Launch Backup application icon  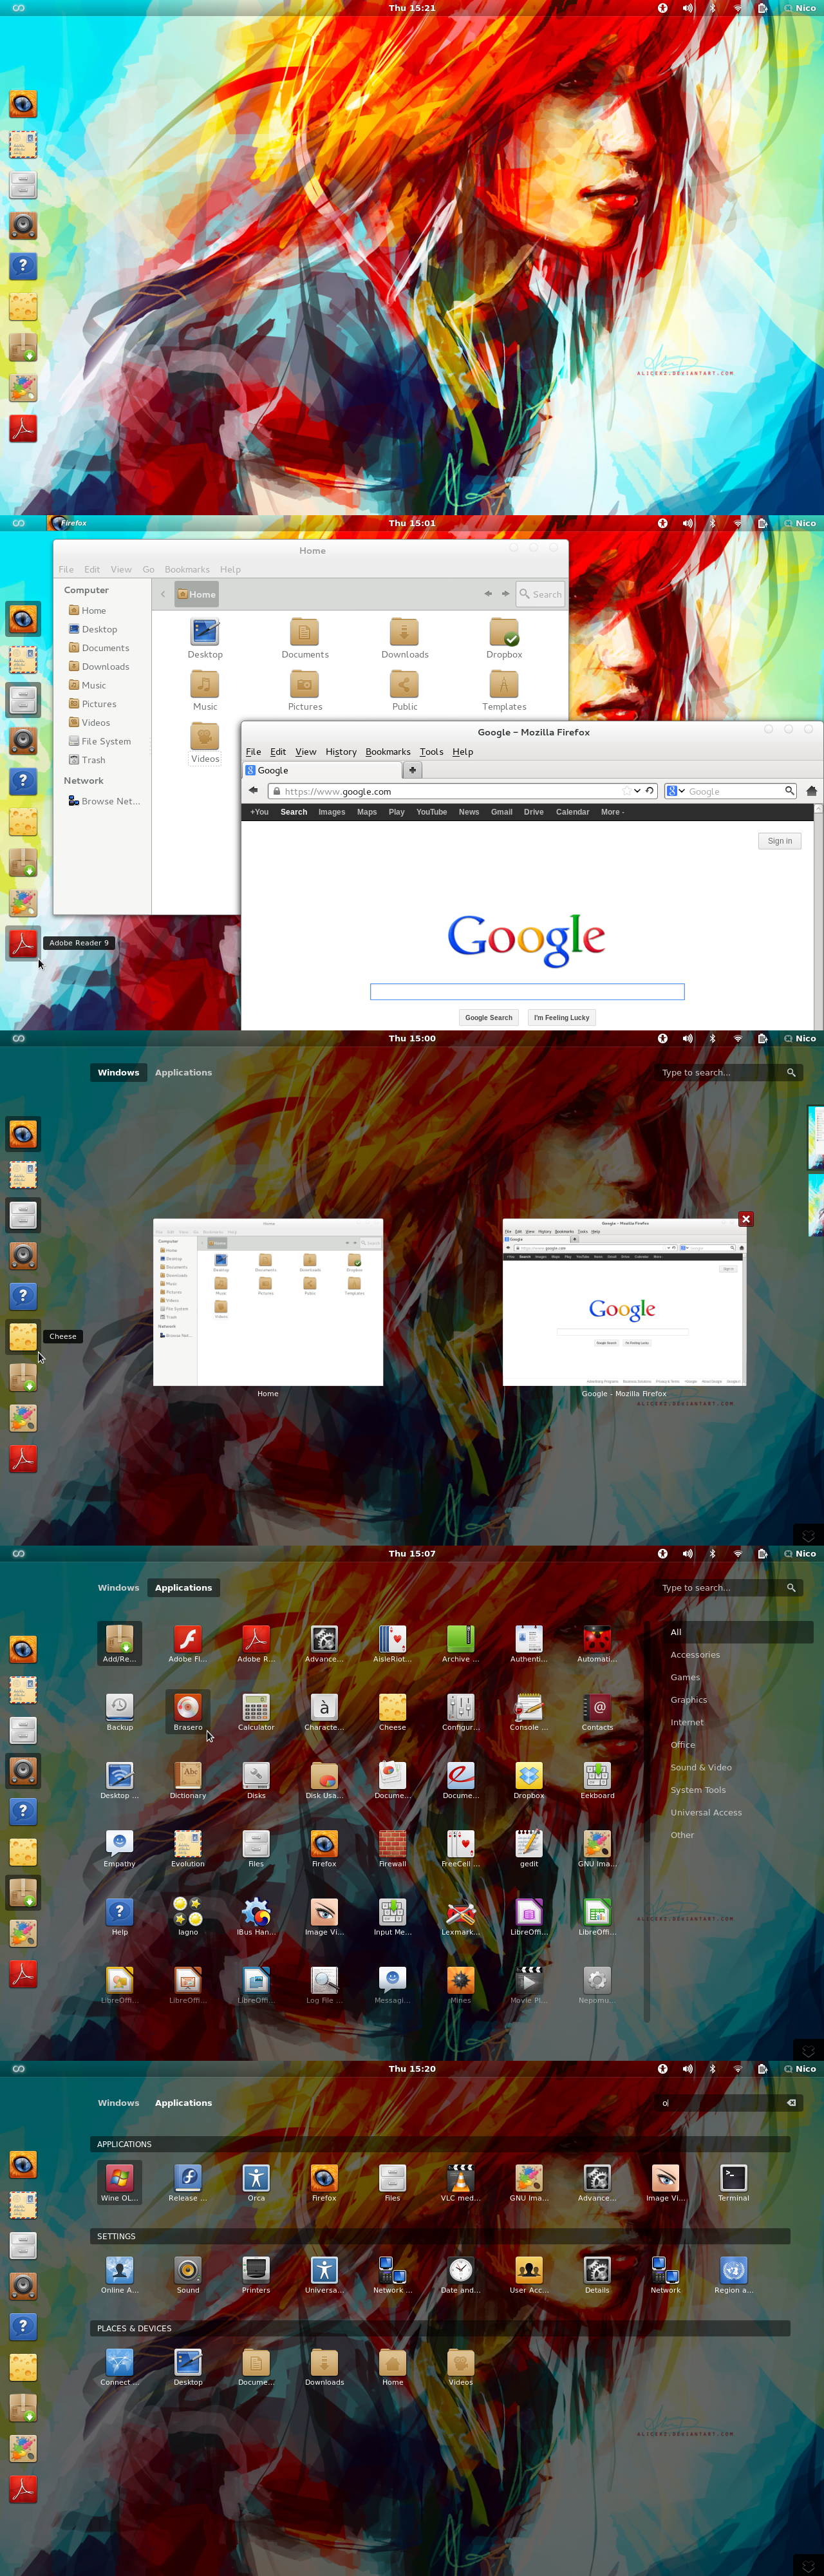coord(119,1712)
